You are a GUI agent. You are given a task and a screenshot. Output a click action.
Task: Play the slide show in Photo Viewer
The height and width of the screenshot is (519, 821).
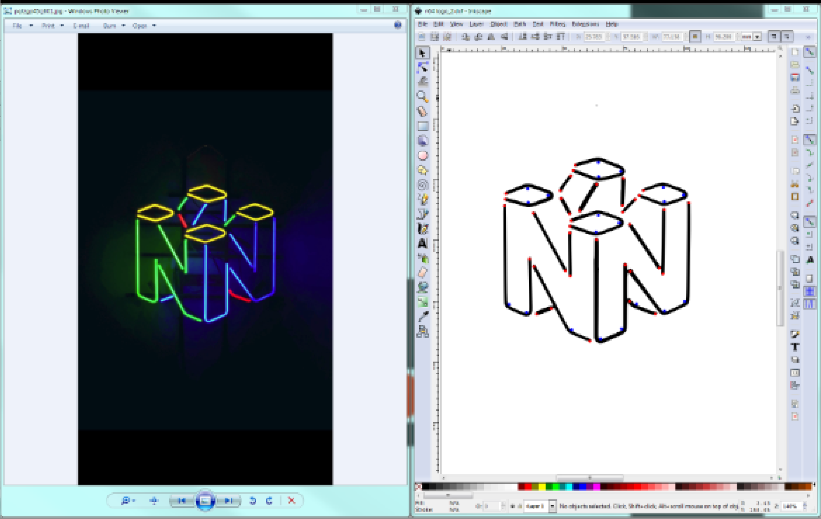[x=205, y=500]
